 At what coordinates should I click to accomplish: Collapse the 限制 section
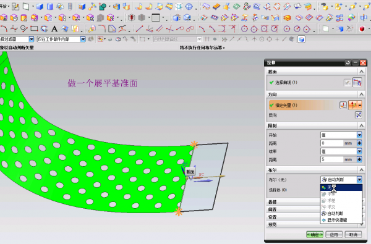coord(361,125)
